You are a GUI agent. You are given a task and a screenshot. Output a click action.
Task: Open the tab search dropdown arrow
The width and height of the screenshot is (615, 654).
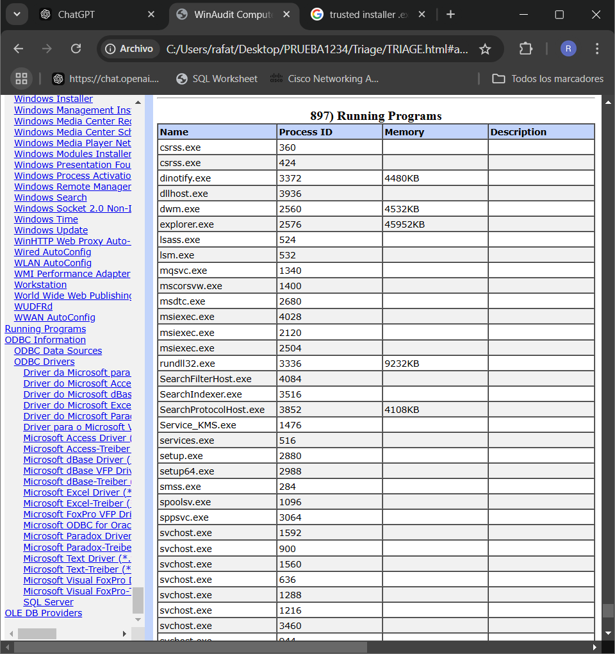pyautogui.click(x=17, y=14)
